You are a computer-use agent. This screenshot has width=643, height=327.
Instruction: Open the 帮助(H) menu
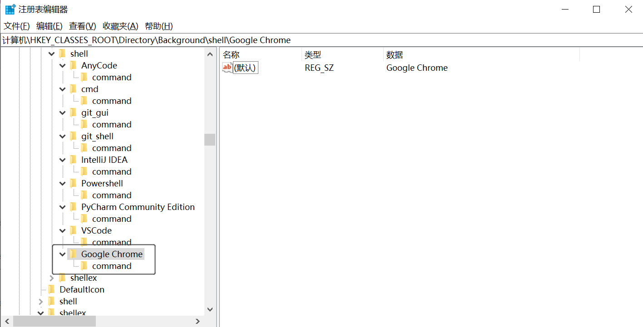tap(158, 26)
